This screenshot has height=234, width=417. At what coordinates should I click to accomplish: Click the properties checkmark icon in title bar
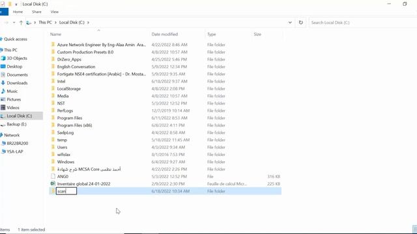click(x=3, y=4)
